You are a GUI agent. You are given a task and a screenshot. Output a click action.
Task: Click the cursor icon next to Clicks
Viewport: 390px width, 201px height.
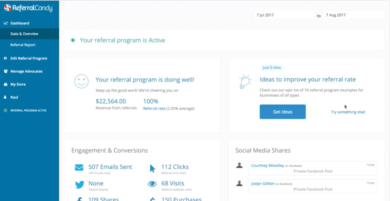tap(152, 168)
